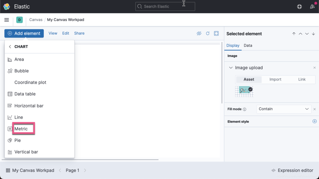
Task: Click the Elastic logo icon
Action: pyautogui.click(x=6, y=6)
